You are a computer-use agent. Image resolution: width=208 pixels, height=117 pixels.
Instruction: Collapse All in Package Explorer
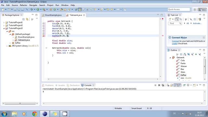point(23,19)
